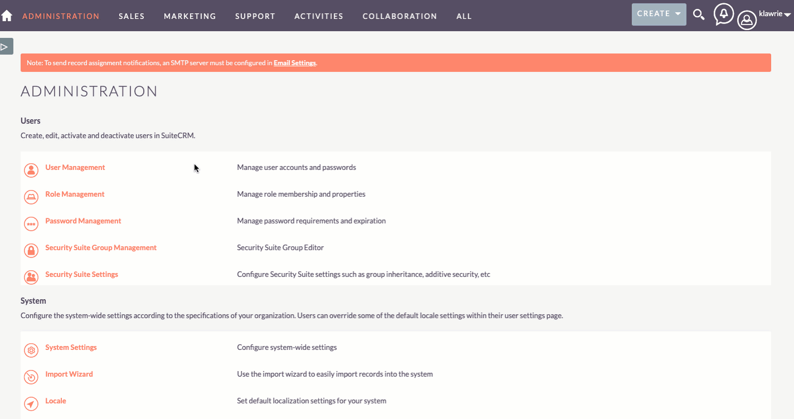Open the Collaboration menu
794x419 pixels.
coord(400,16)
